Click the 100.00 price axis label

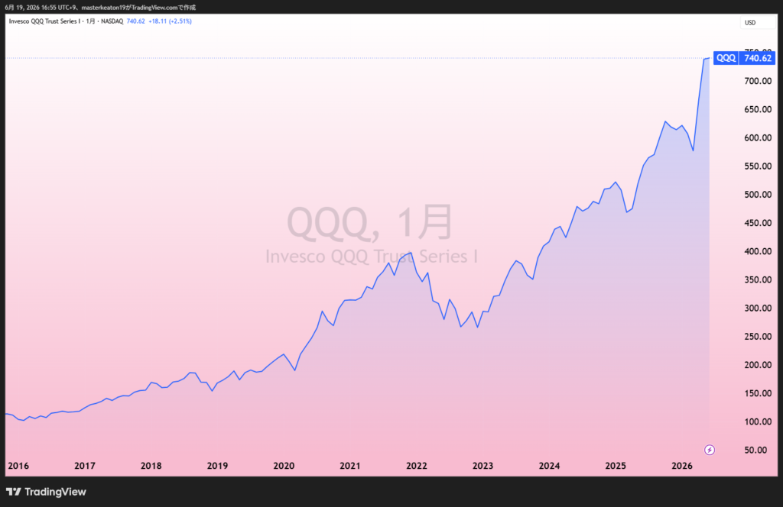[x=758, y=421]
